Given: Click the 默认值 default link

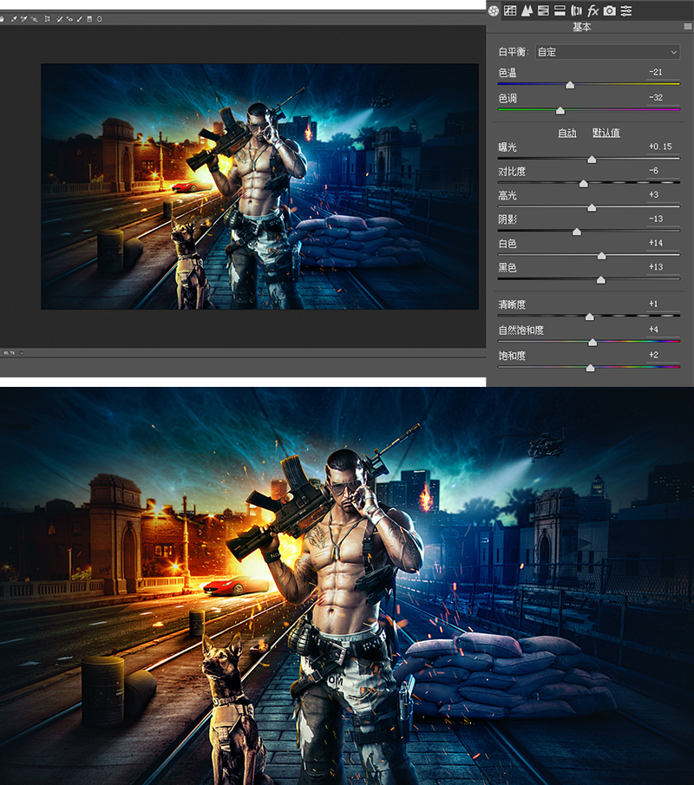Looking at the screenshot, I should pyautogui.click(x=606, y=133).
